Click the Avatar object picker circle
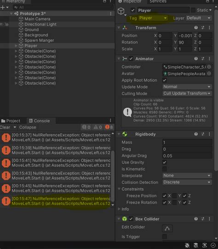Screen dimensions: 218x249 coord(209,74)
